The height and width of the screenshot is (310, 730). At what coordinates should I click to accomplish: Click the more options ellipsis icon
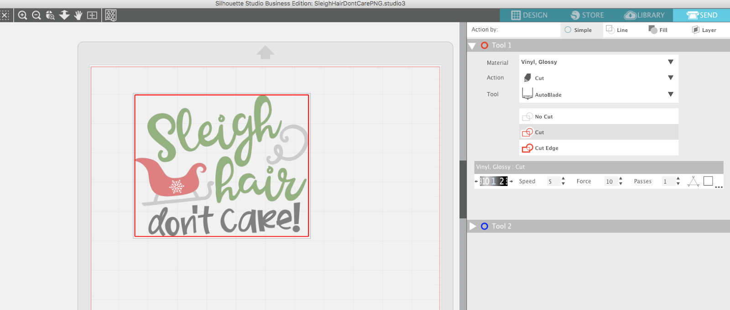[x=719, y=187]
